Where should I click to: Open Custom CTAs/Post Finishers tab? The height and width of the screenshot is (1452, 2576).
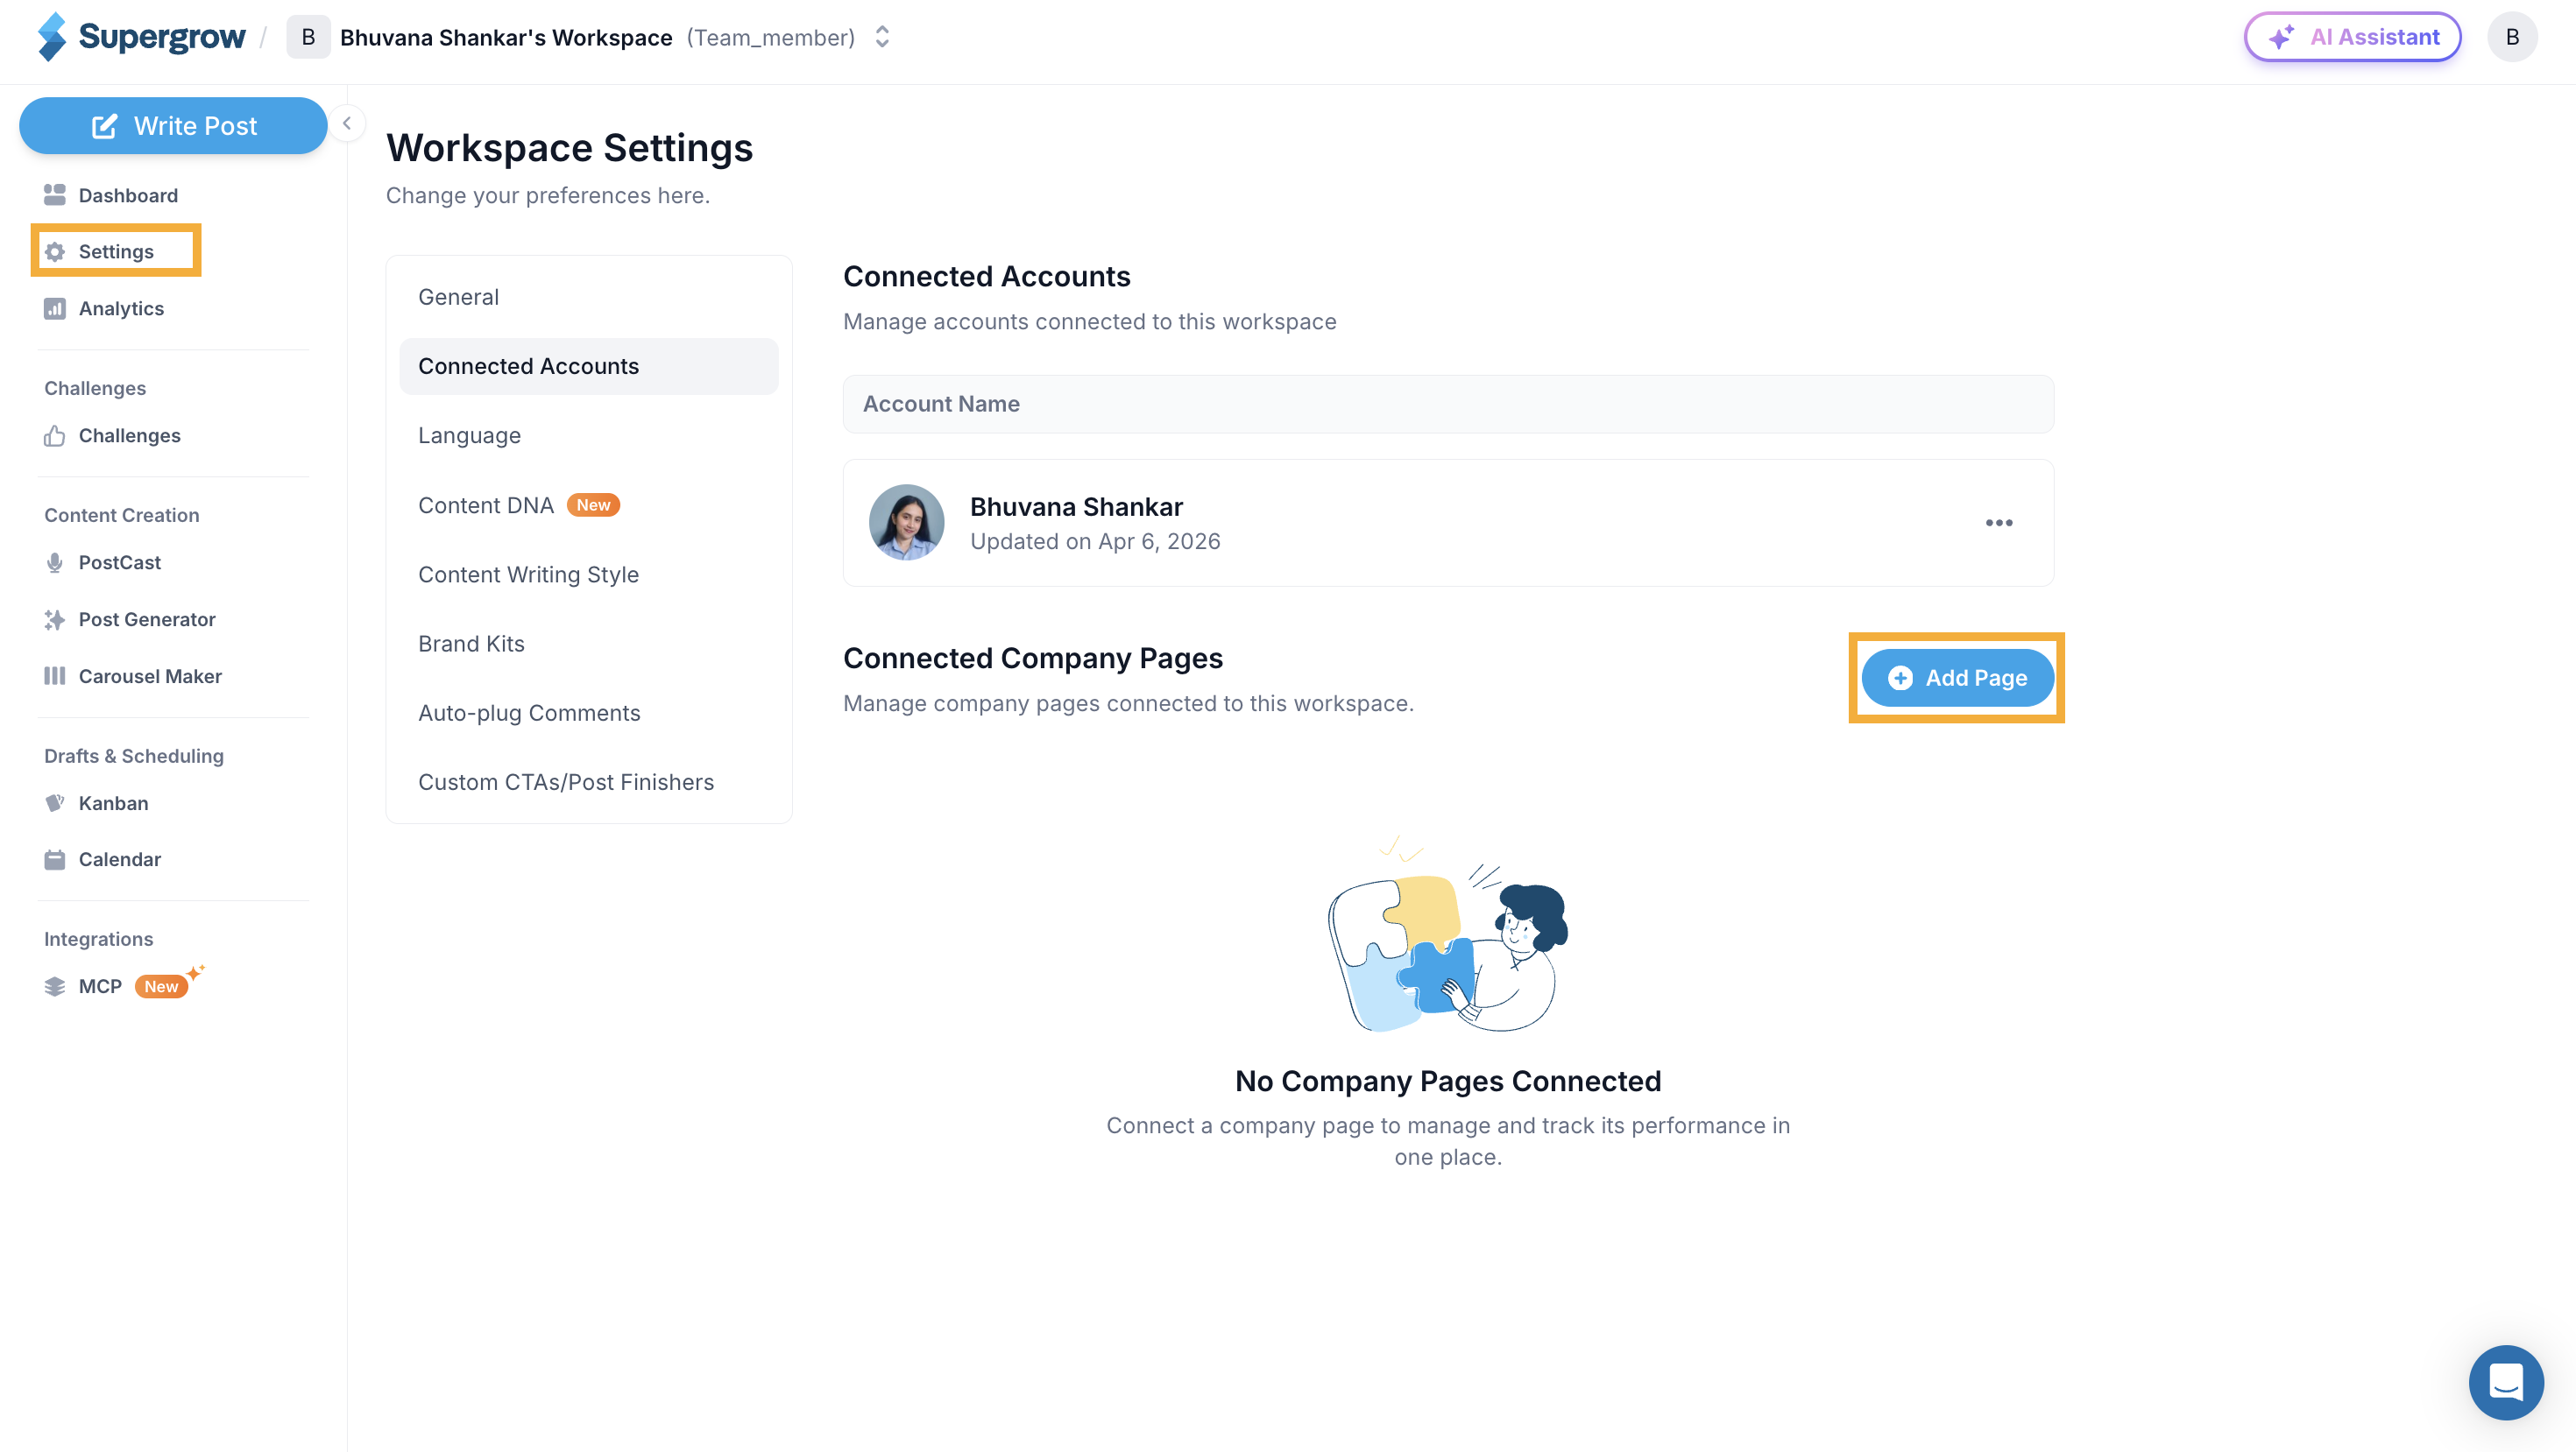(589, 782)
